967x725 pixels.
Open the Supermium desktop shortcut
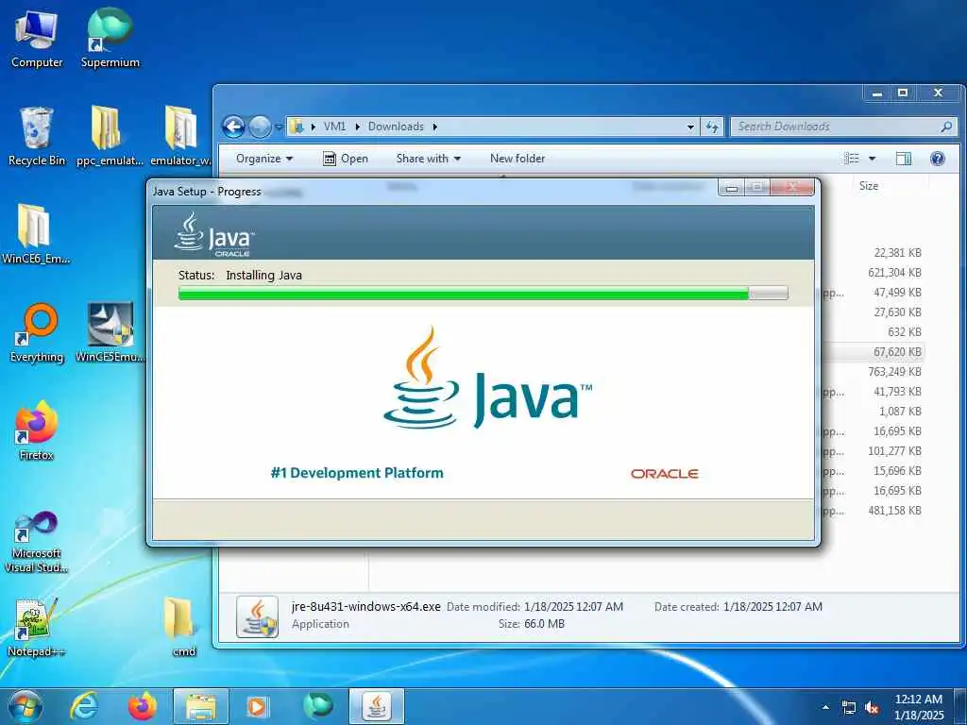tap(110, 39)
